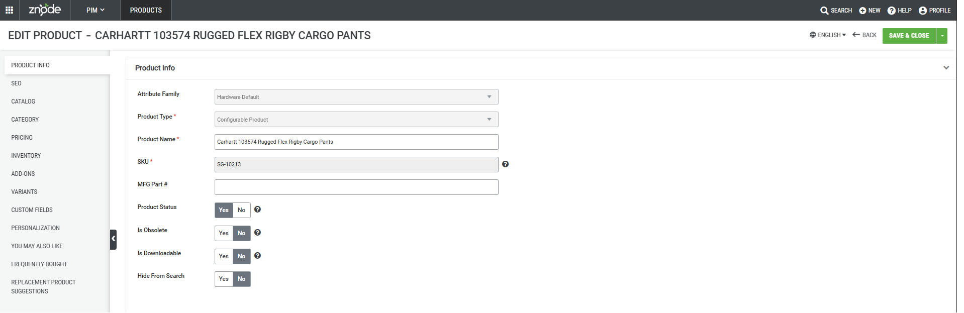The height and width of the screenshot is (313, 964).
Task: Set Product Status to Yes
Action: pyautogui.click(x=224, y=210)
